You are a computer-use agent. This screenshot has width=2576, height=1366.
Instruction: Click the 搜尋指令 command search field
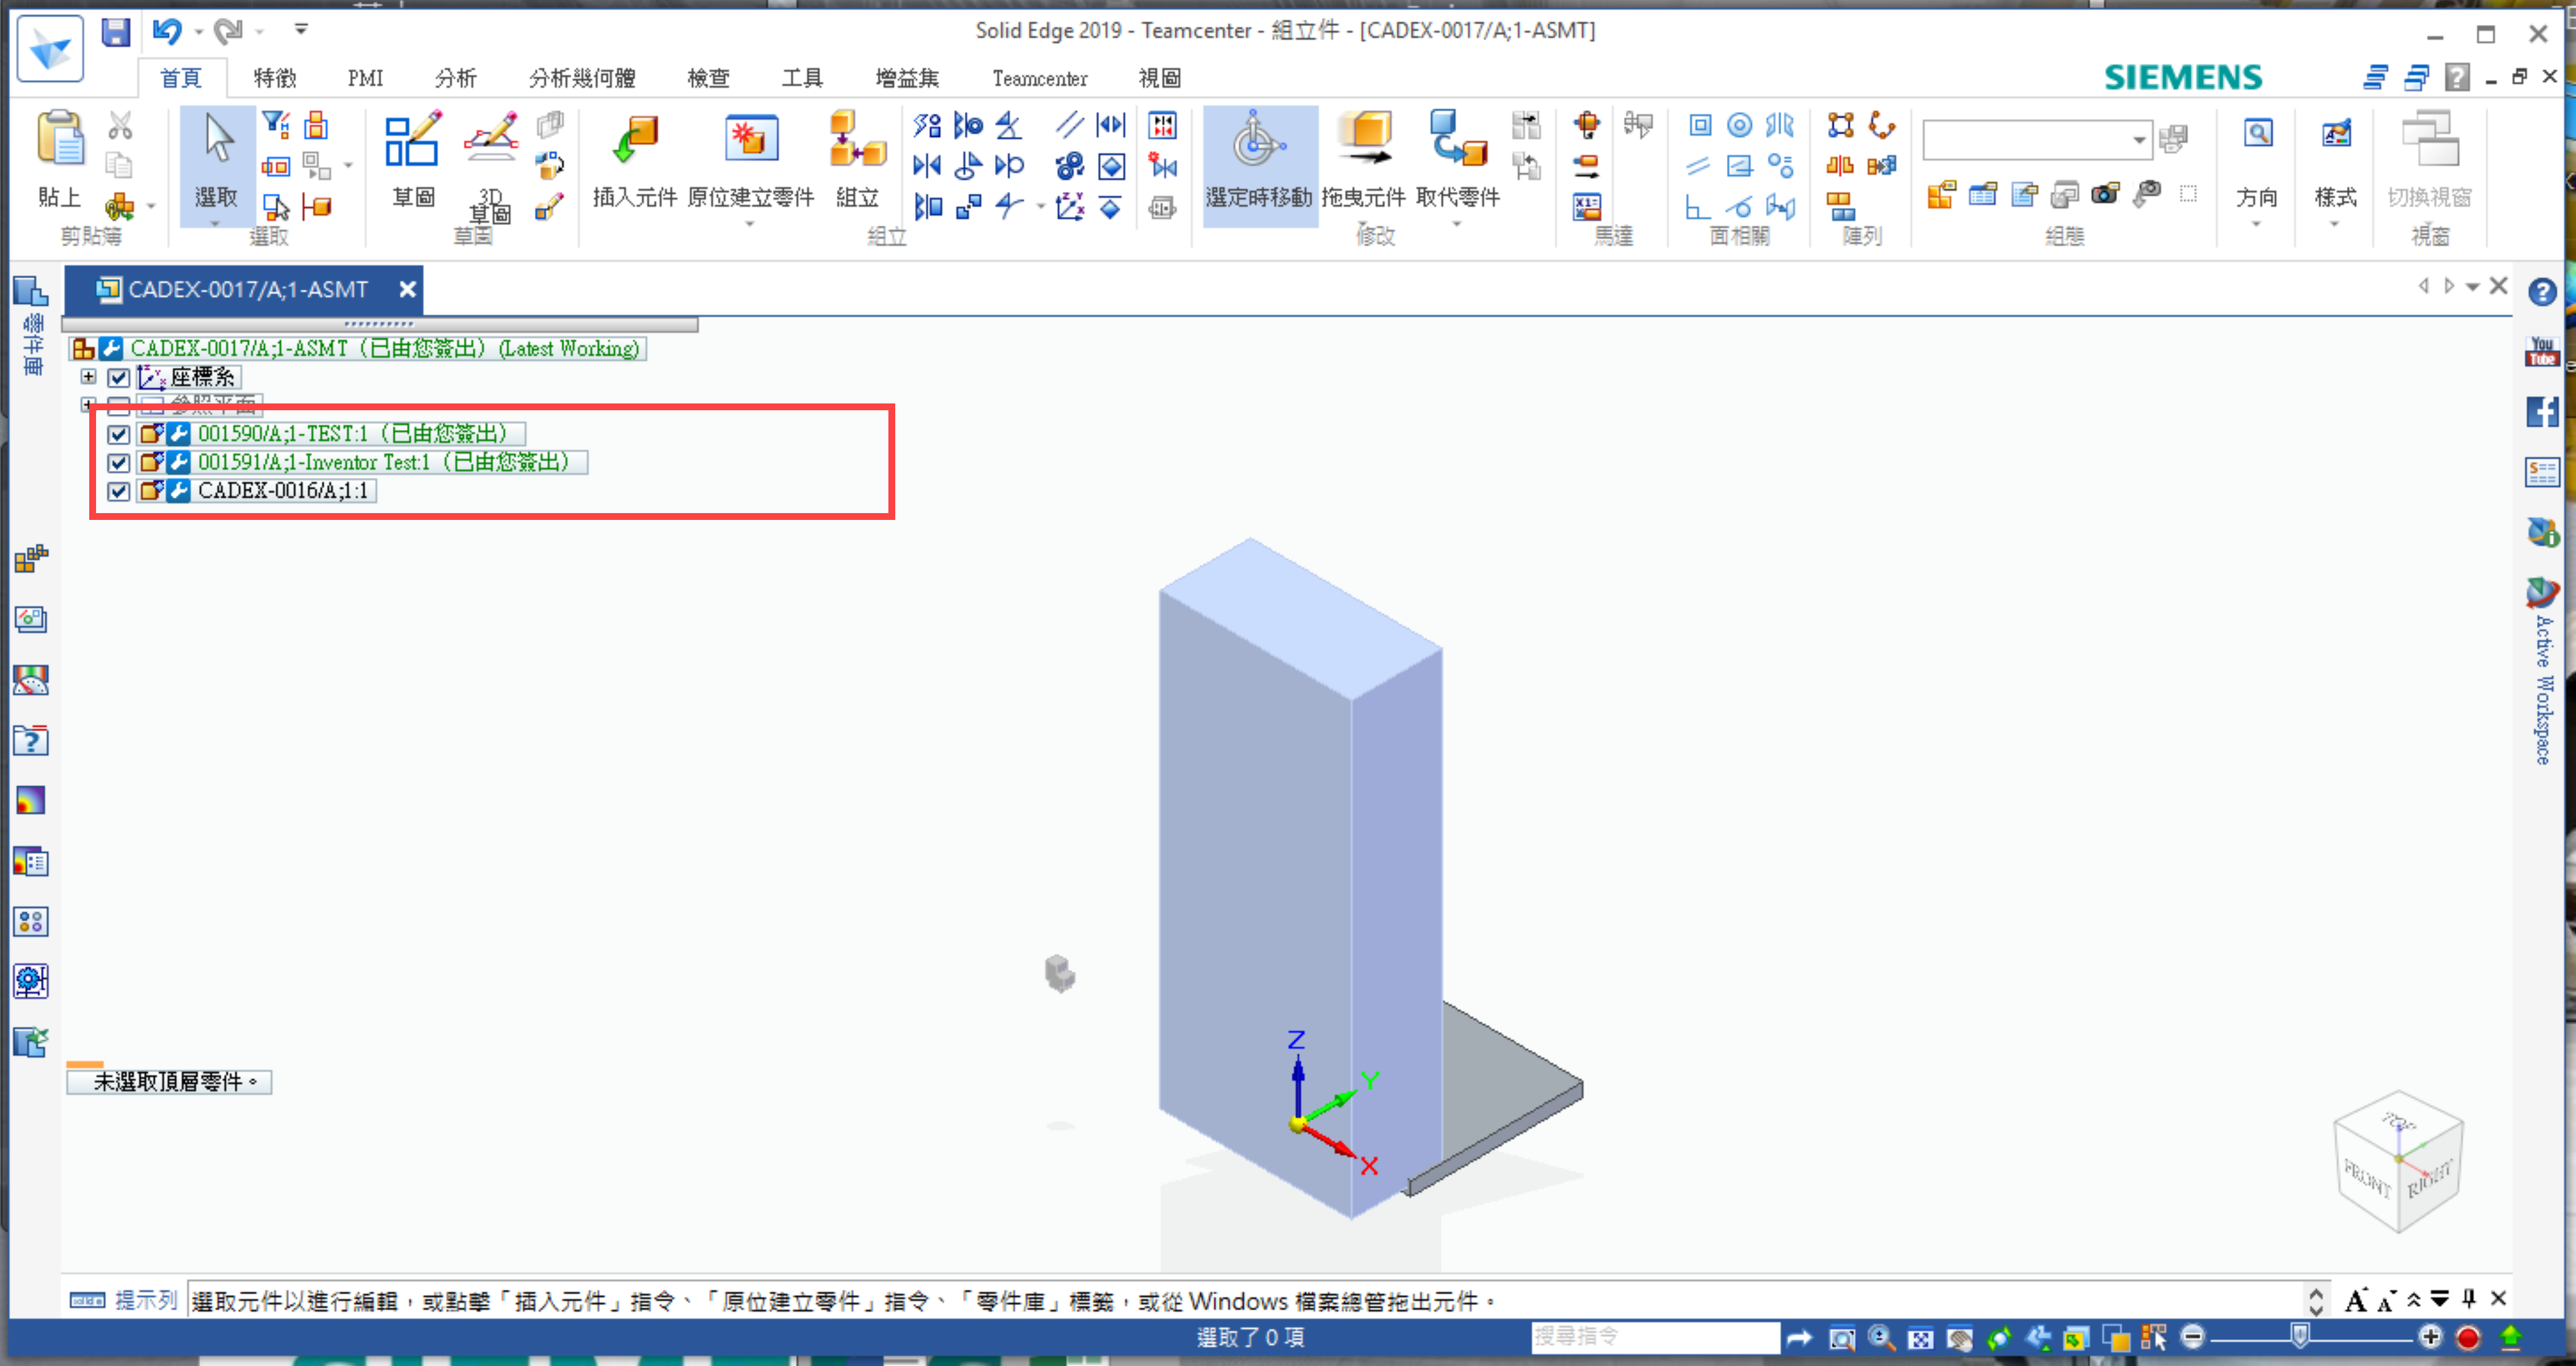pyautogui.click(x=1654, y=1337)
